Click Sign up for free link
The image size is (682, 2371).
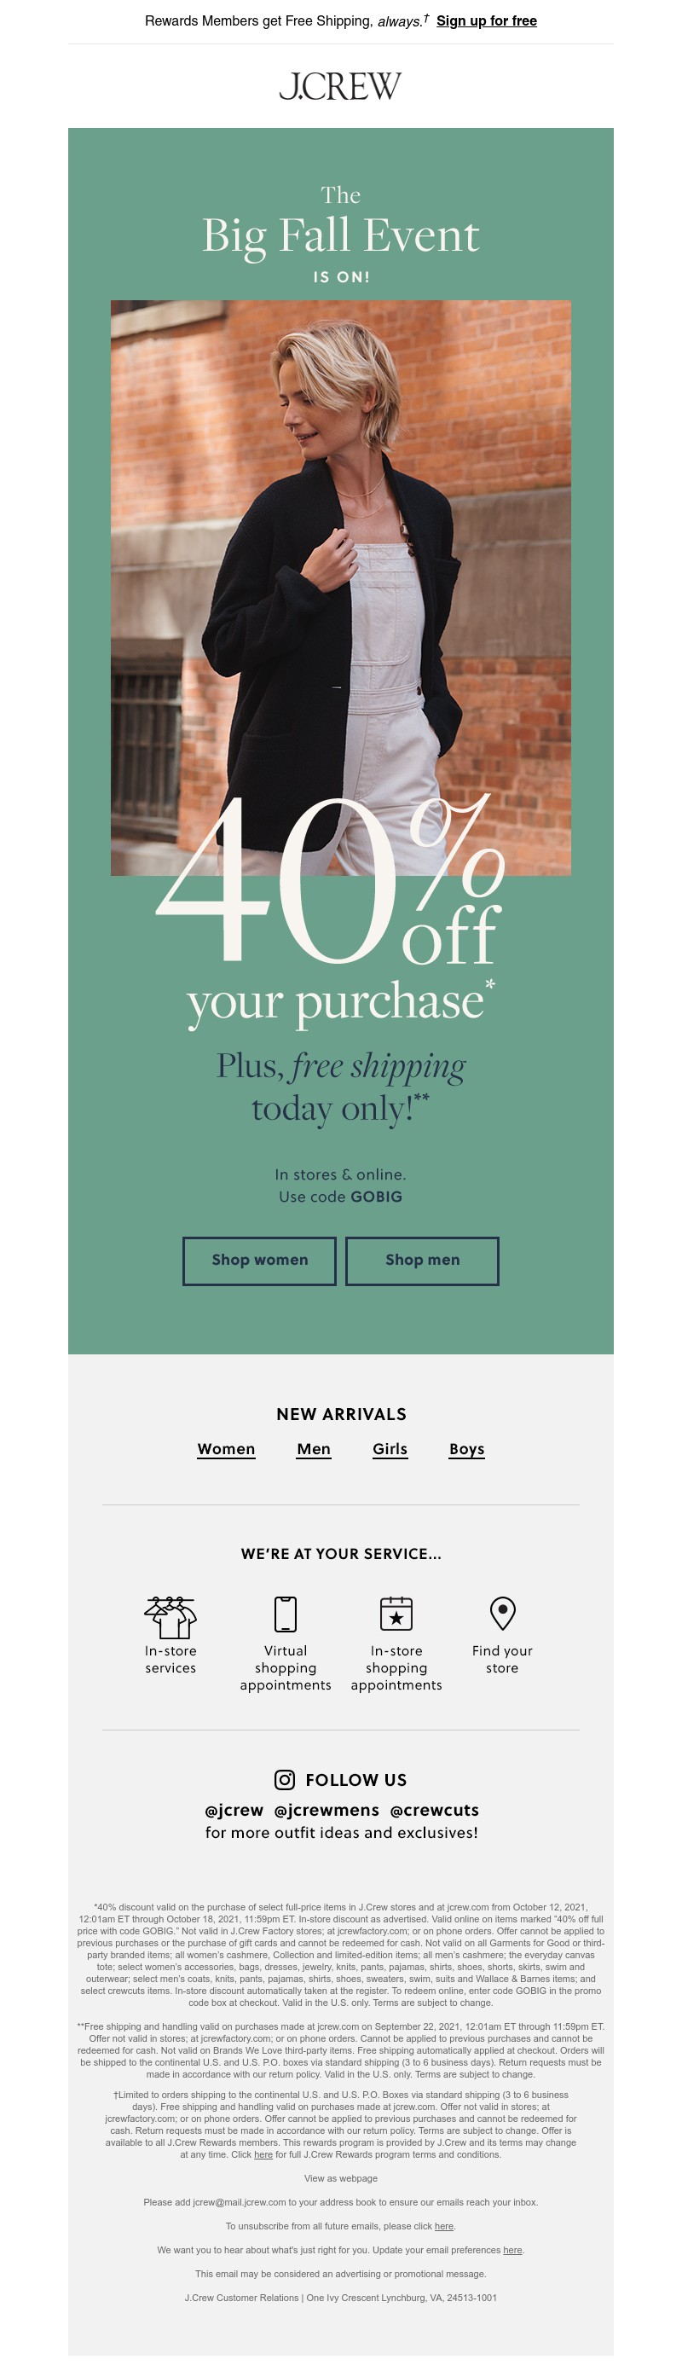coord(486,21)
